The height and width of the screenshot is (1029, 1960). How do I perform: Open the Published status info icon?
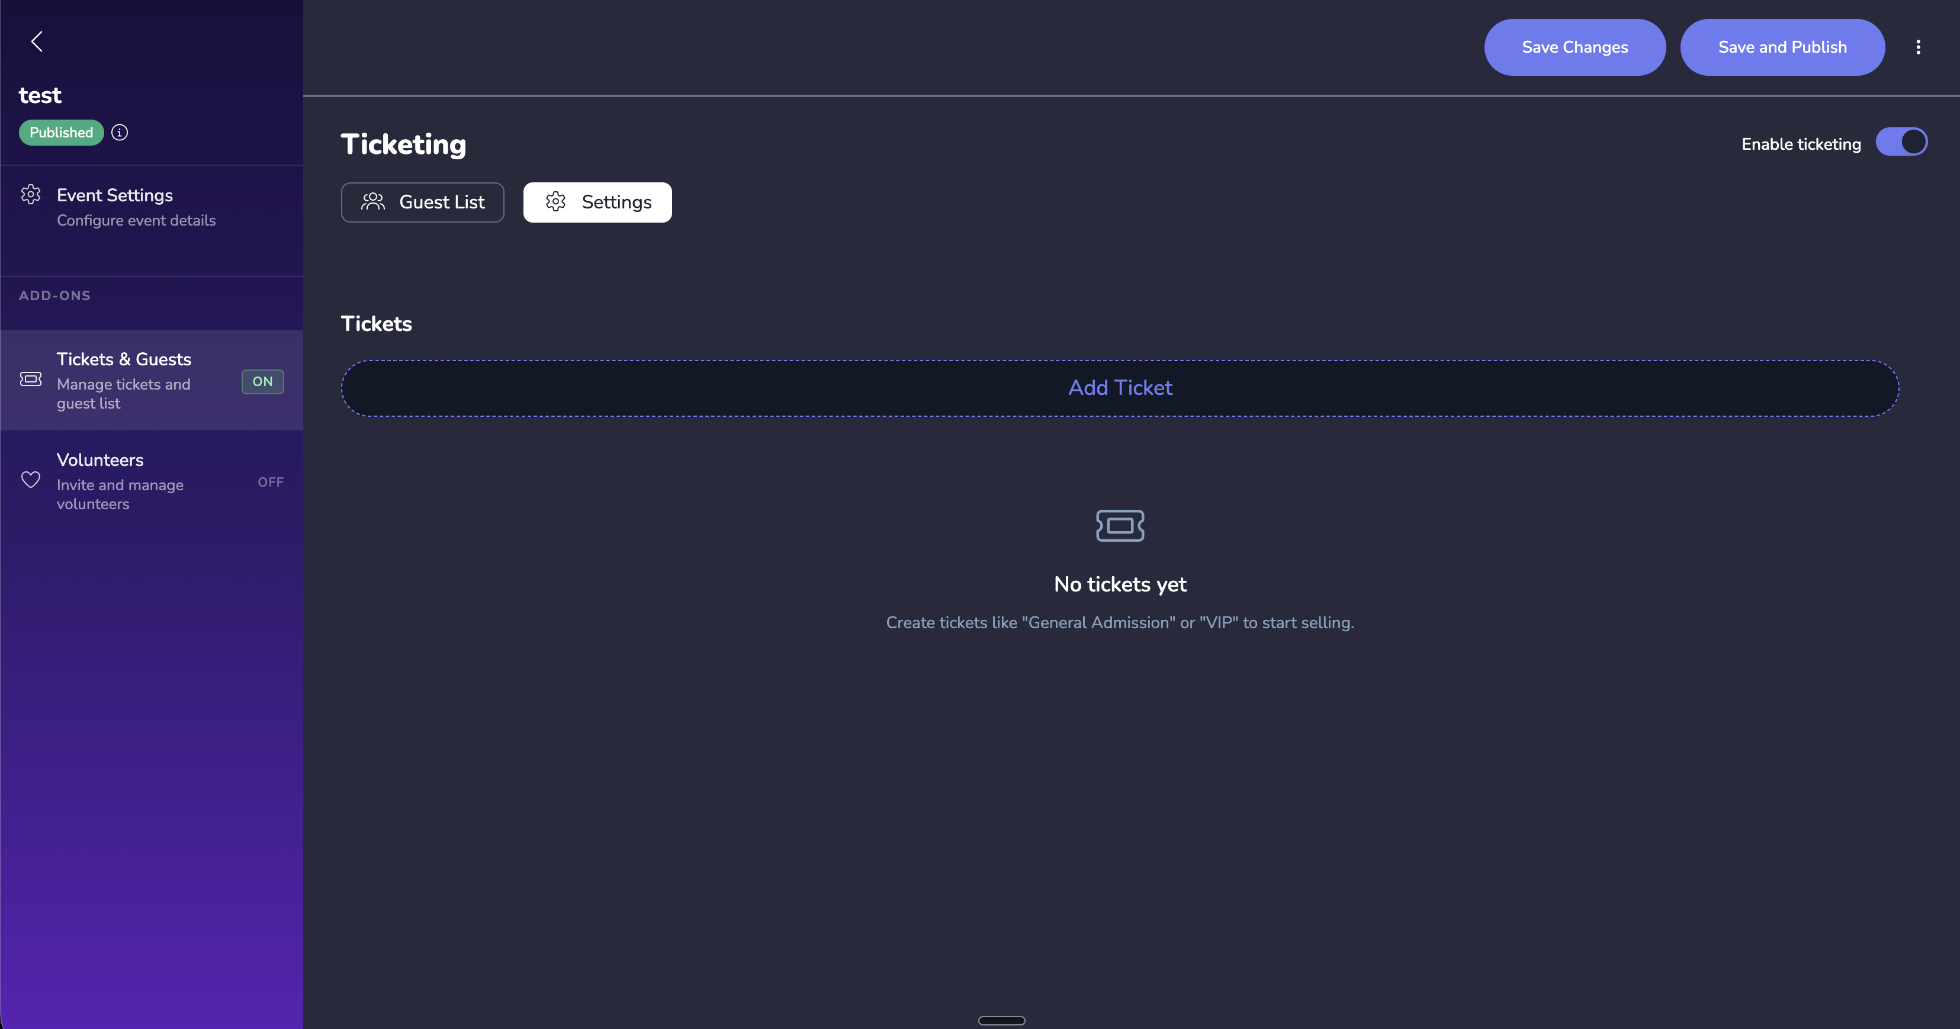(x=120, y=131)
